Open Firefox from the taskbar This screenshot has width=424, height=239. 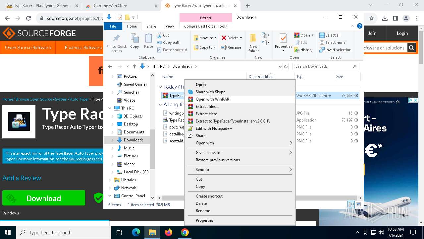click(x=169, y=232)
